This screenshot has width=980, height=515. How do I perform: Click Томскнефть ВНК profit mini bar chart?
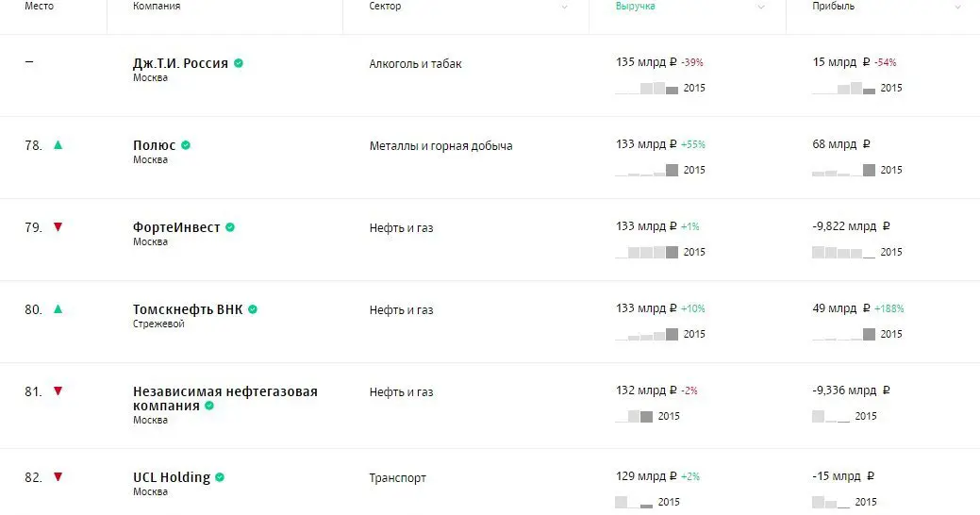coord(843,335)
